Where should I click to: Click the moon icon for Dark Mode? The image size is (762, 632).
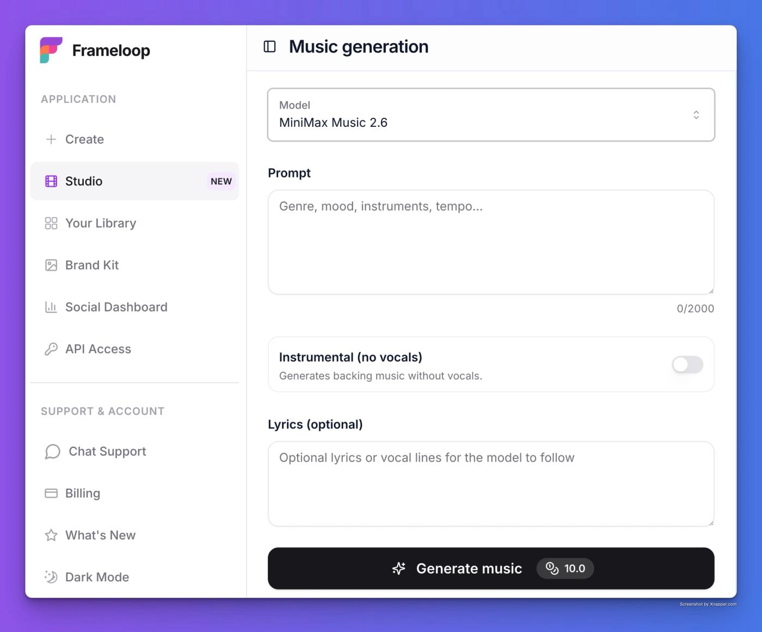pos(51,577)
